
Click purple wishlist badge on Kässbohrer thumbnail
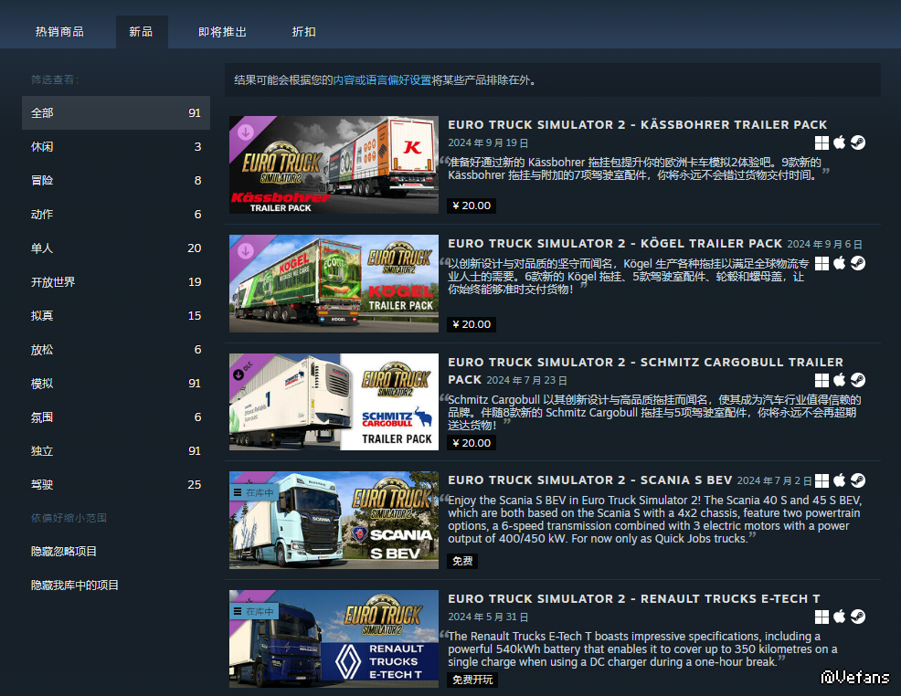point(244,131)
